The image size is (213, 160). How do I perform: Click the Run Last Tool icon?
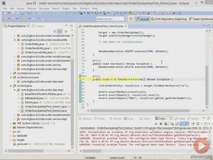point(104,13)
